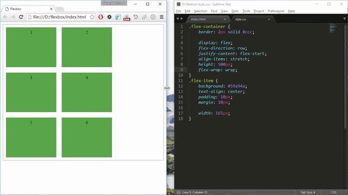
Task: Click the 'text-align: center;' line
Action: pyautogui.click(x=221, y=92)
